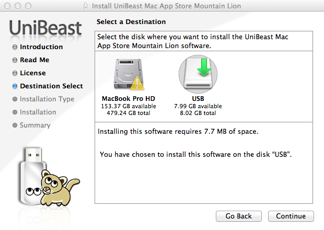Click the UniBeast logo text
The height and width of the screenshot is (230, 324).
[x=45, y=28]
